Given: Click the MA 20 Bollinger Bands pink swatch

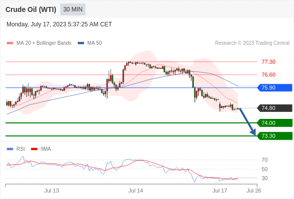Looking at the screenshot, I should pos(10,43).
